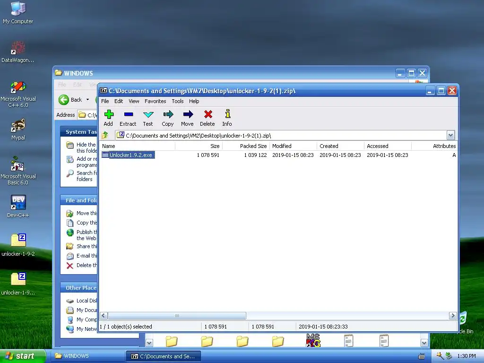Open the Favorites menu
The height and width of the screenshot is (363, 484).
pos(155,101)
